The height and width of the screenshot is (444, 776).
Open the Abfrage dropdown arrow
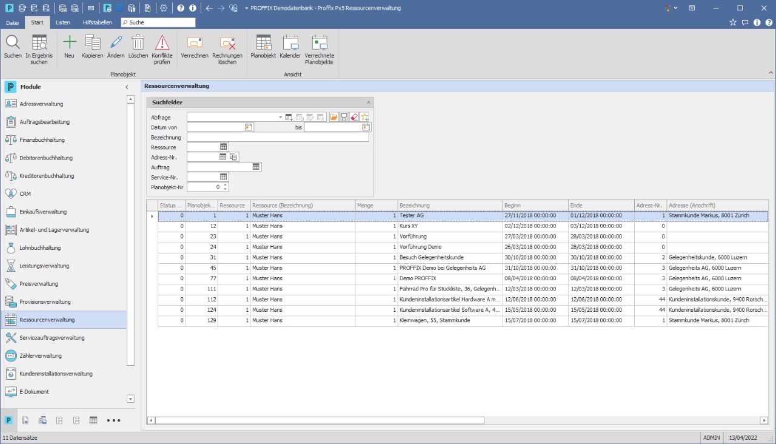click(280, 117)
